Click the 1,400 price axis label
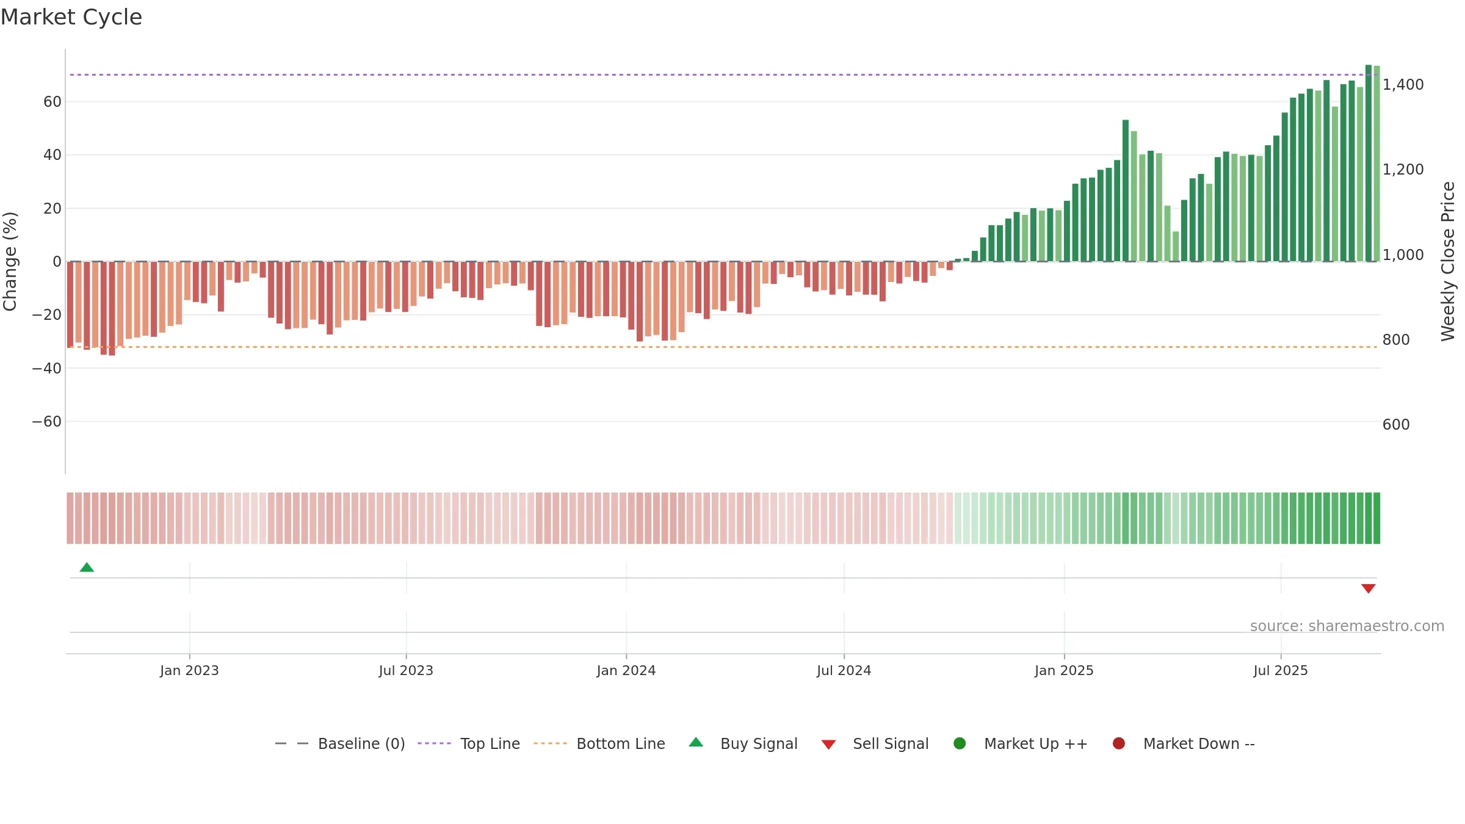The height and width of the screenshot is (824, 1465). [x=1403, y=85]
